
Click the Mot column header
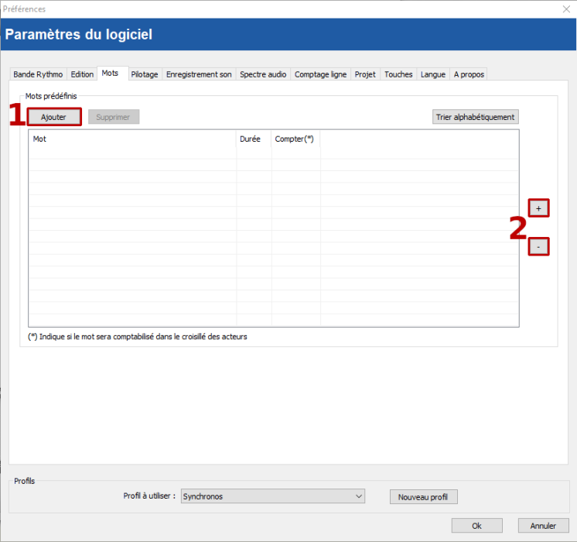pyautogui.click(x=131, y=139)
